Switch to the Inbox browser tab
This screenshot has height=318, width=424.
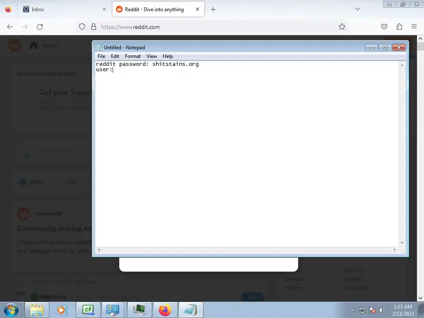(65, 10)
